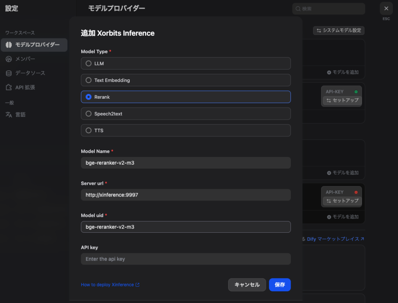Viewport: 398px width, 303px height.
Task: Click the database icon for データソース
Action: (x=9, y=73)
